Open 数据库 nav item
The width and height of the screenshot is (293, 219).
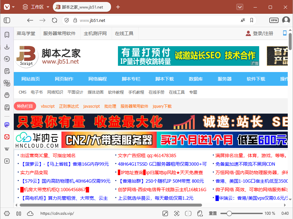[196, 79]
